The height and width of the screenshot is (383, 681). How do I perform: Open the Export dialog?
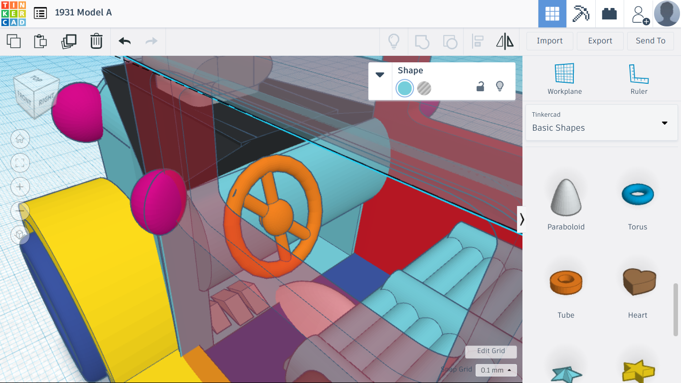[600, 41]
